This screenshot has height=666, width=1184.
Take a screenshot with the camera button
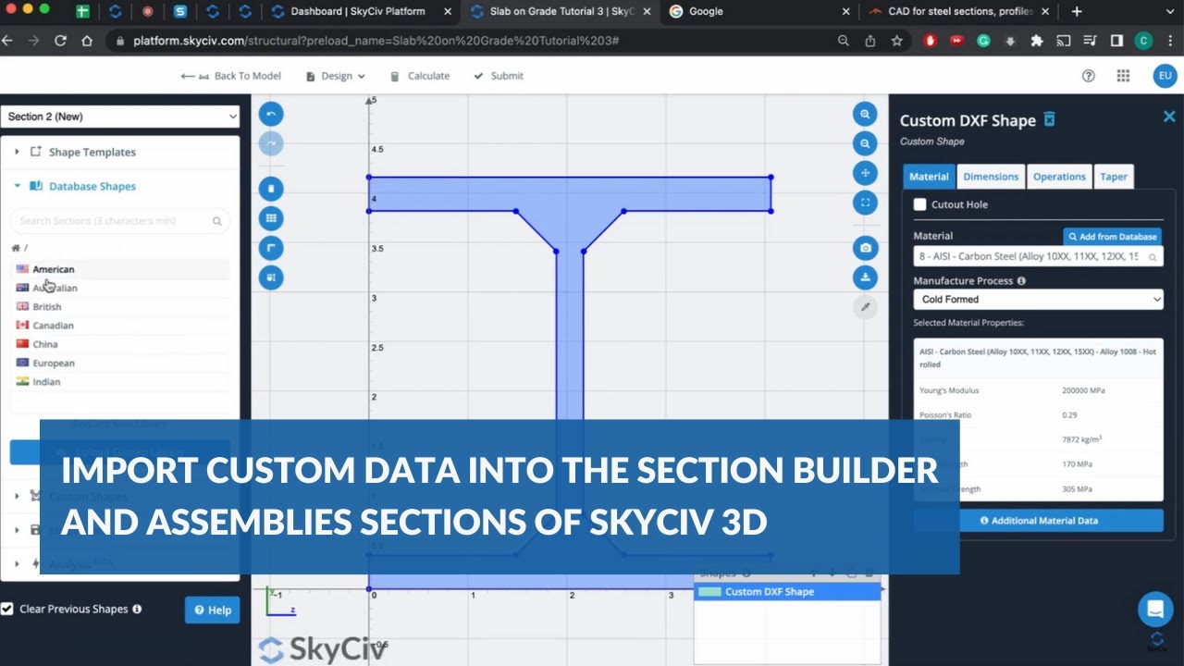tap(865, 248)
